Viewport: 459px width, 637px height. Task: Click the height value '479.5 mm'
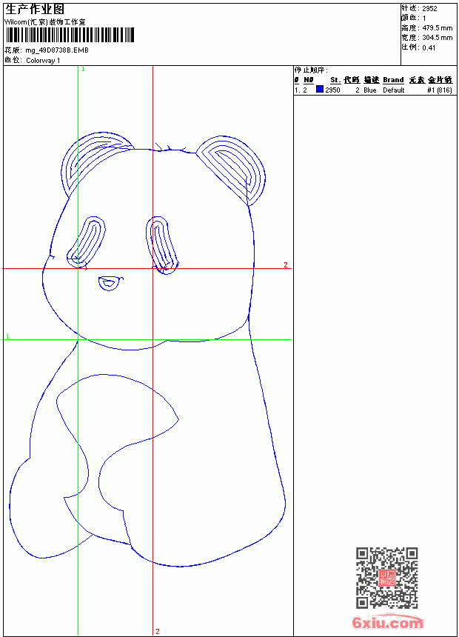tap(438, 28)
